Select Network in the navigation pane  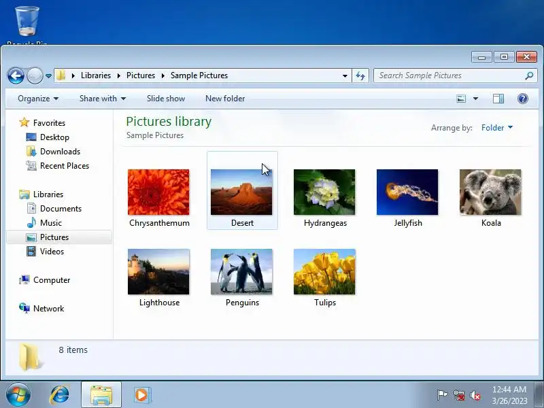click(48, 309)
